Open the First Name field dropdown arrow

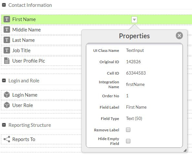(134, 19)
